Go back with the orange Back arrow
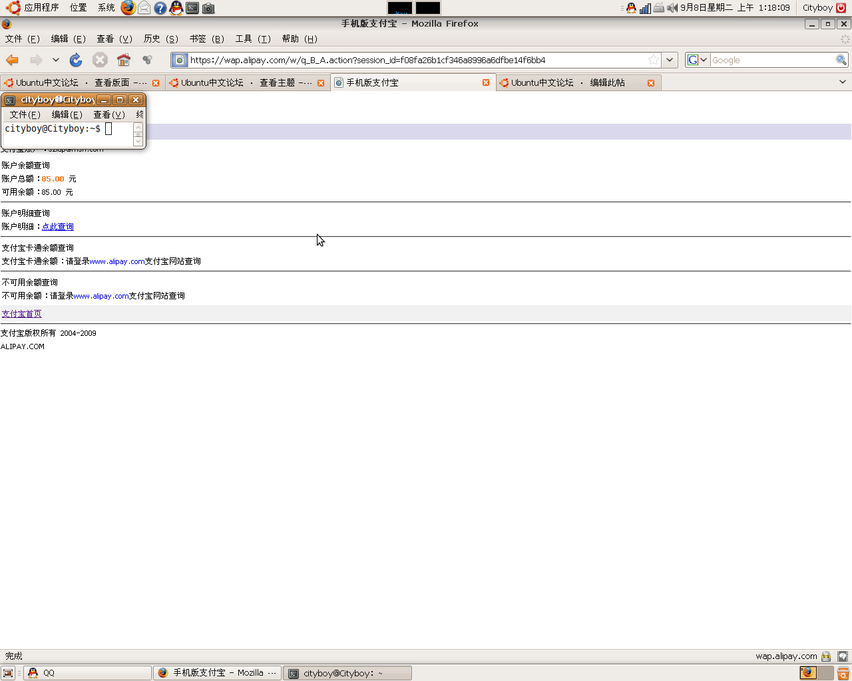 (12, 60)
